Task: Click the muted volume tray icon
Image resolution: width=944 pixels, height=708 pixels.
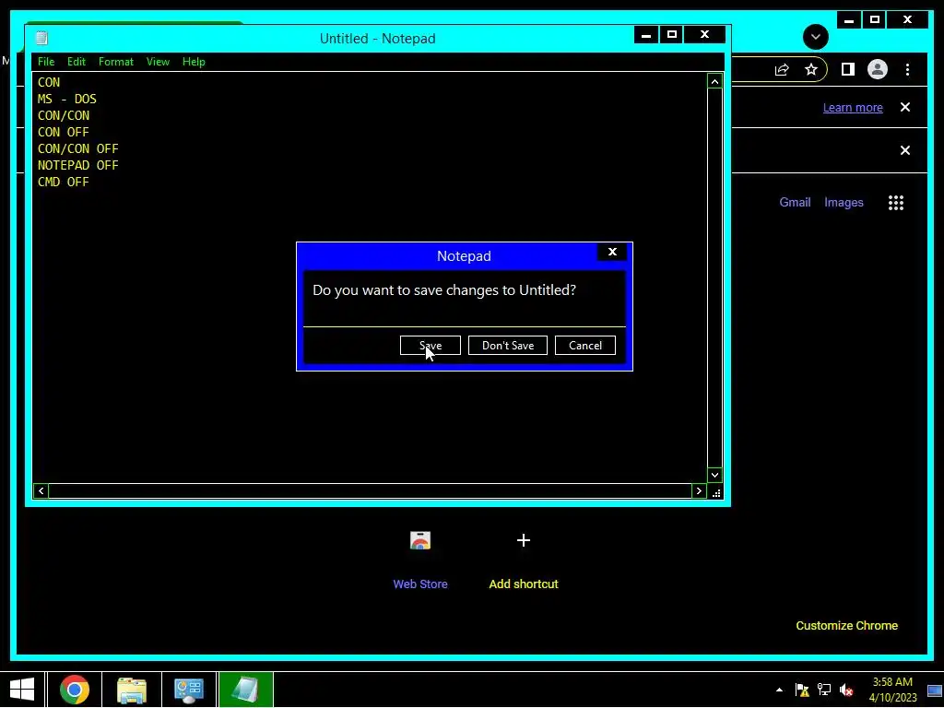Action: pyautogui.click(x=846, y=690)
